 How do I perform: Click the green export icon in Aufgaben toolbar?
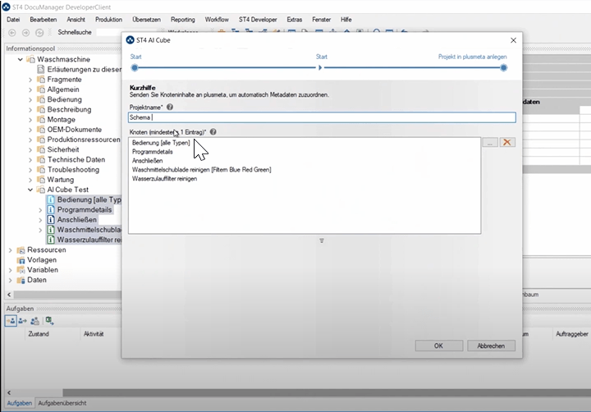pos(49,321)
